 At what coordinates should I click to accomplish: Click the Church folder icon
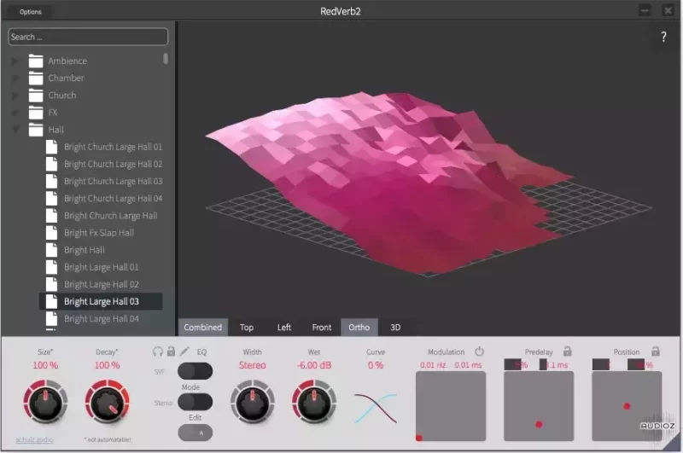pos(36,96)
